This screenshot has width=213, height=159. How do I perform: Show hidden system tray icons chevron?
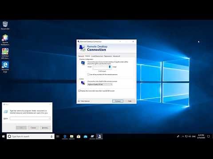coord(183,136)
